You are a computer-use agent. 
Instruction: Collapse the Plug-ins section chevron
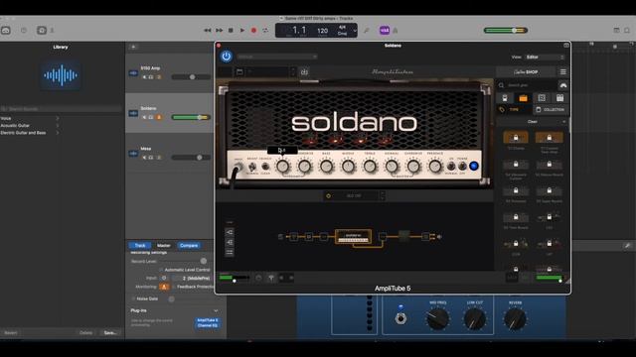216,310
